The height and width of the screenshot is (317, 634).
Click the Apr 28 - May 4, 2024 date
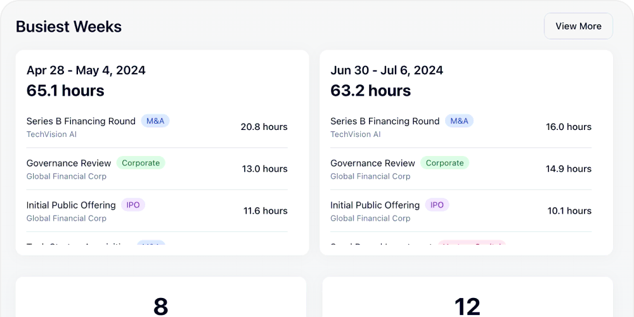click(x=86, y=70)
